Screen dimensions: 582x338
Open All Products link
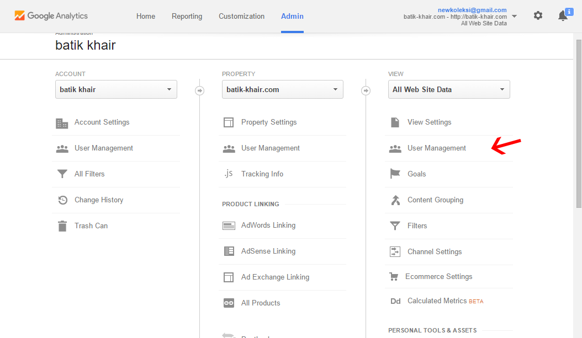[x=261, y=303]
